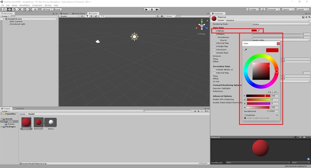Open RGB 0-255 mode dropdown

pyautogui.click(x=272, y=92)
